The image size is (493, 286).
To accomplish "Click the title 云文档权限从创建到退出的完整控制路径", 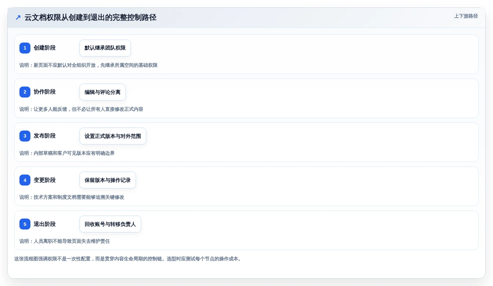I will point(91,18).
